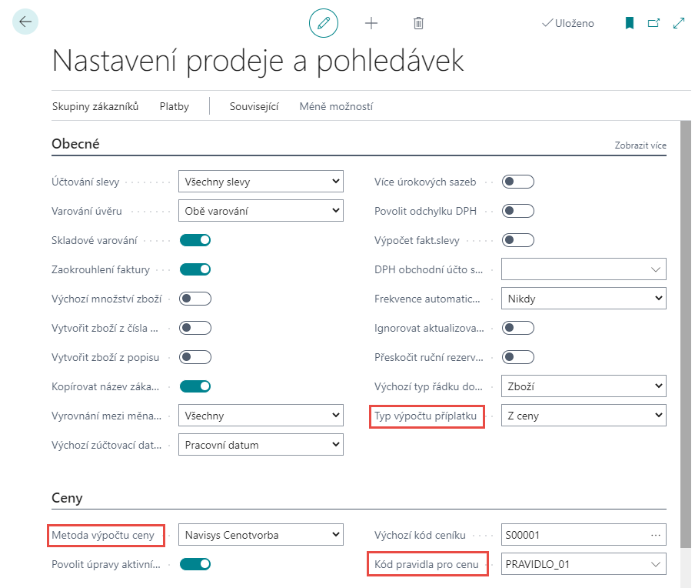Viewport: 695px width, 588px height.
Task: Open Vyrovnání mezi měnami dropdown
Action: click(x=261, y=416)
